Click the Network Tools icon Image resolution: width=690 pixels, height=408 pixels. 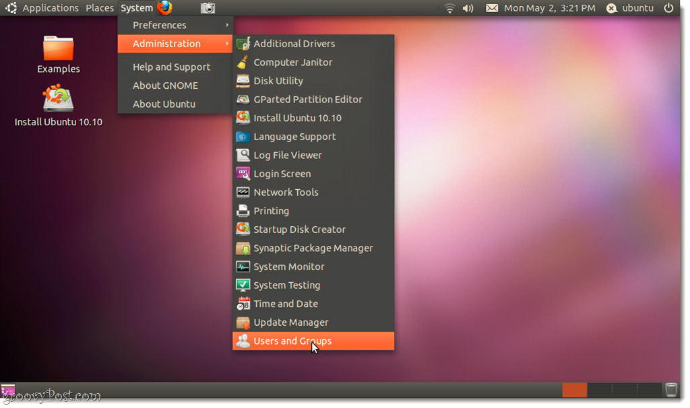(243, 192)
